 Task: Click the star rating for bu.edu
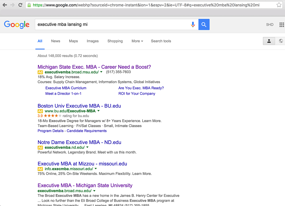tap(53, 116)
